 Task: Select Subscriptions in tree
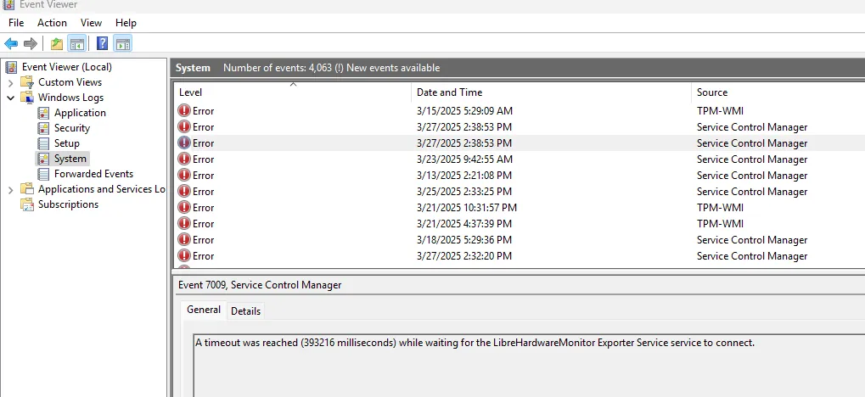click(x=68, y=204)
